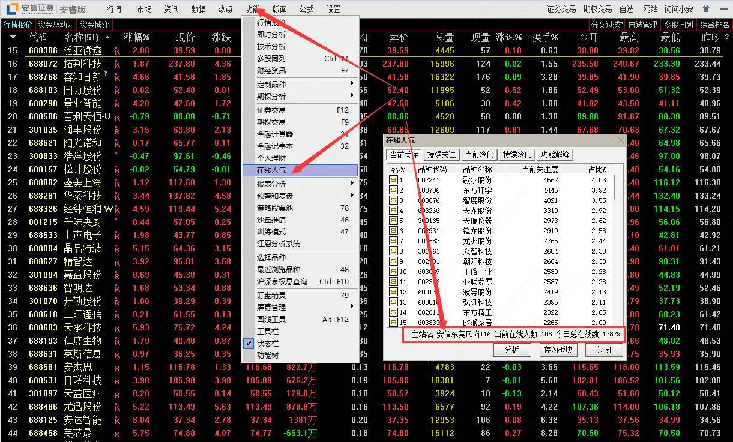
Task: Expand the 屏幕管理 submenu
Action: point(300,307)
